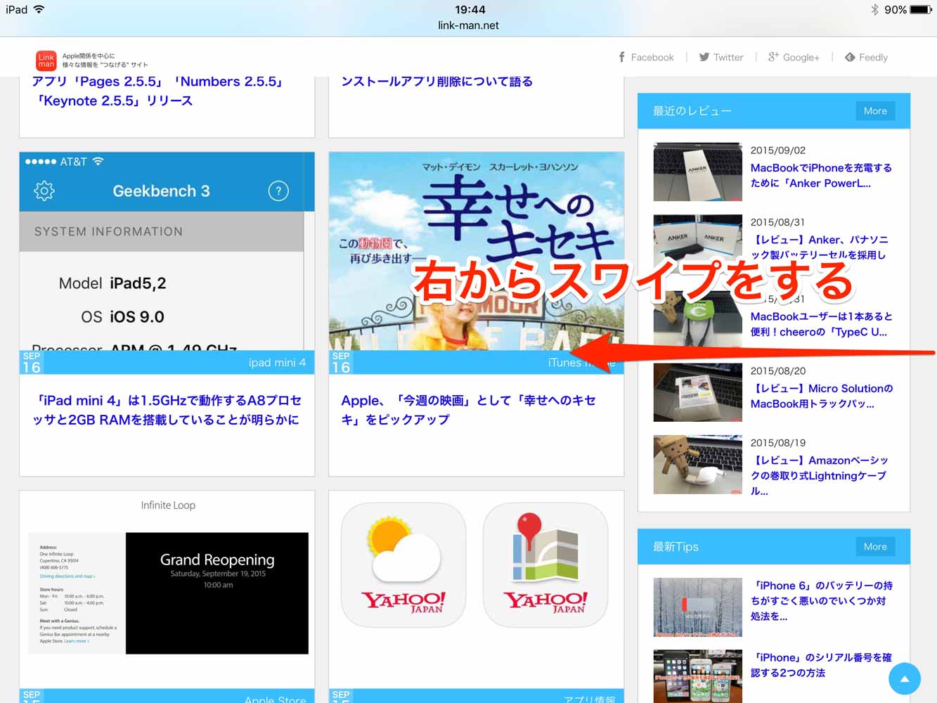Select the ipad mini 4 category tag

pos(277,363)
